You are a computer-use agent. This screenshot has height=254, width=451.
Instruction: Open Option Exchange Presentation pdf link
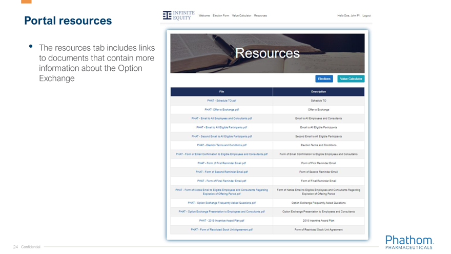coord(221,211)
